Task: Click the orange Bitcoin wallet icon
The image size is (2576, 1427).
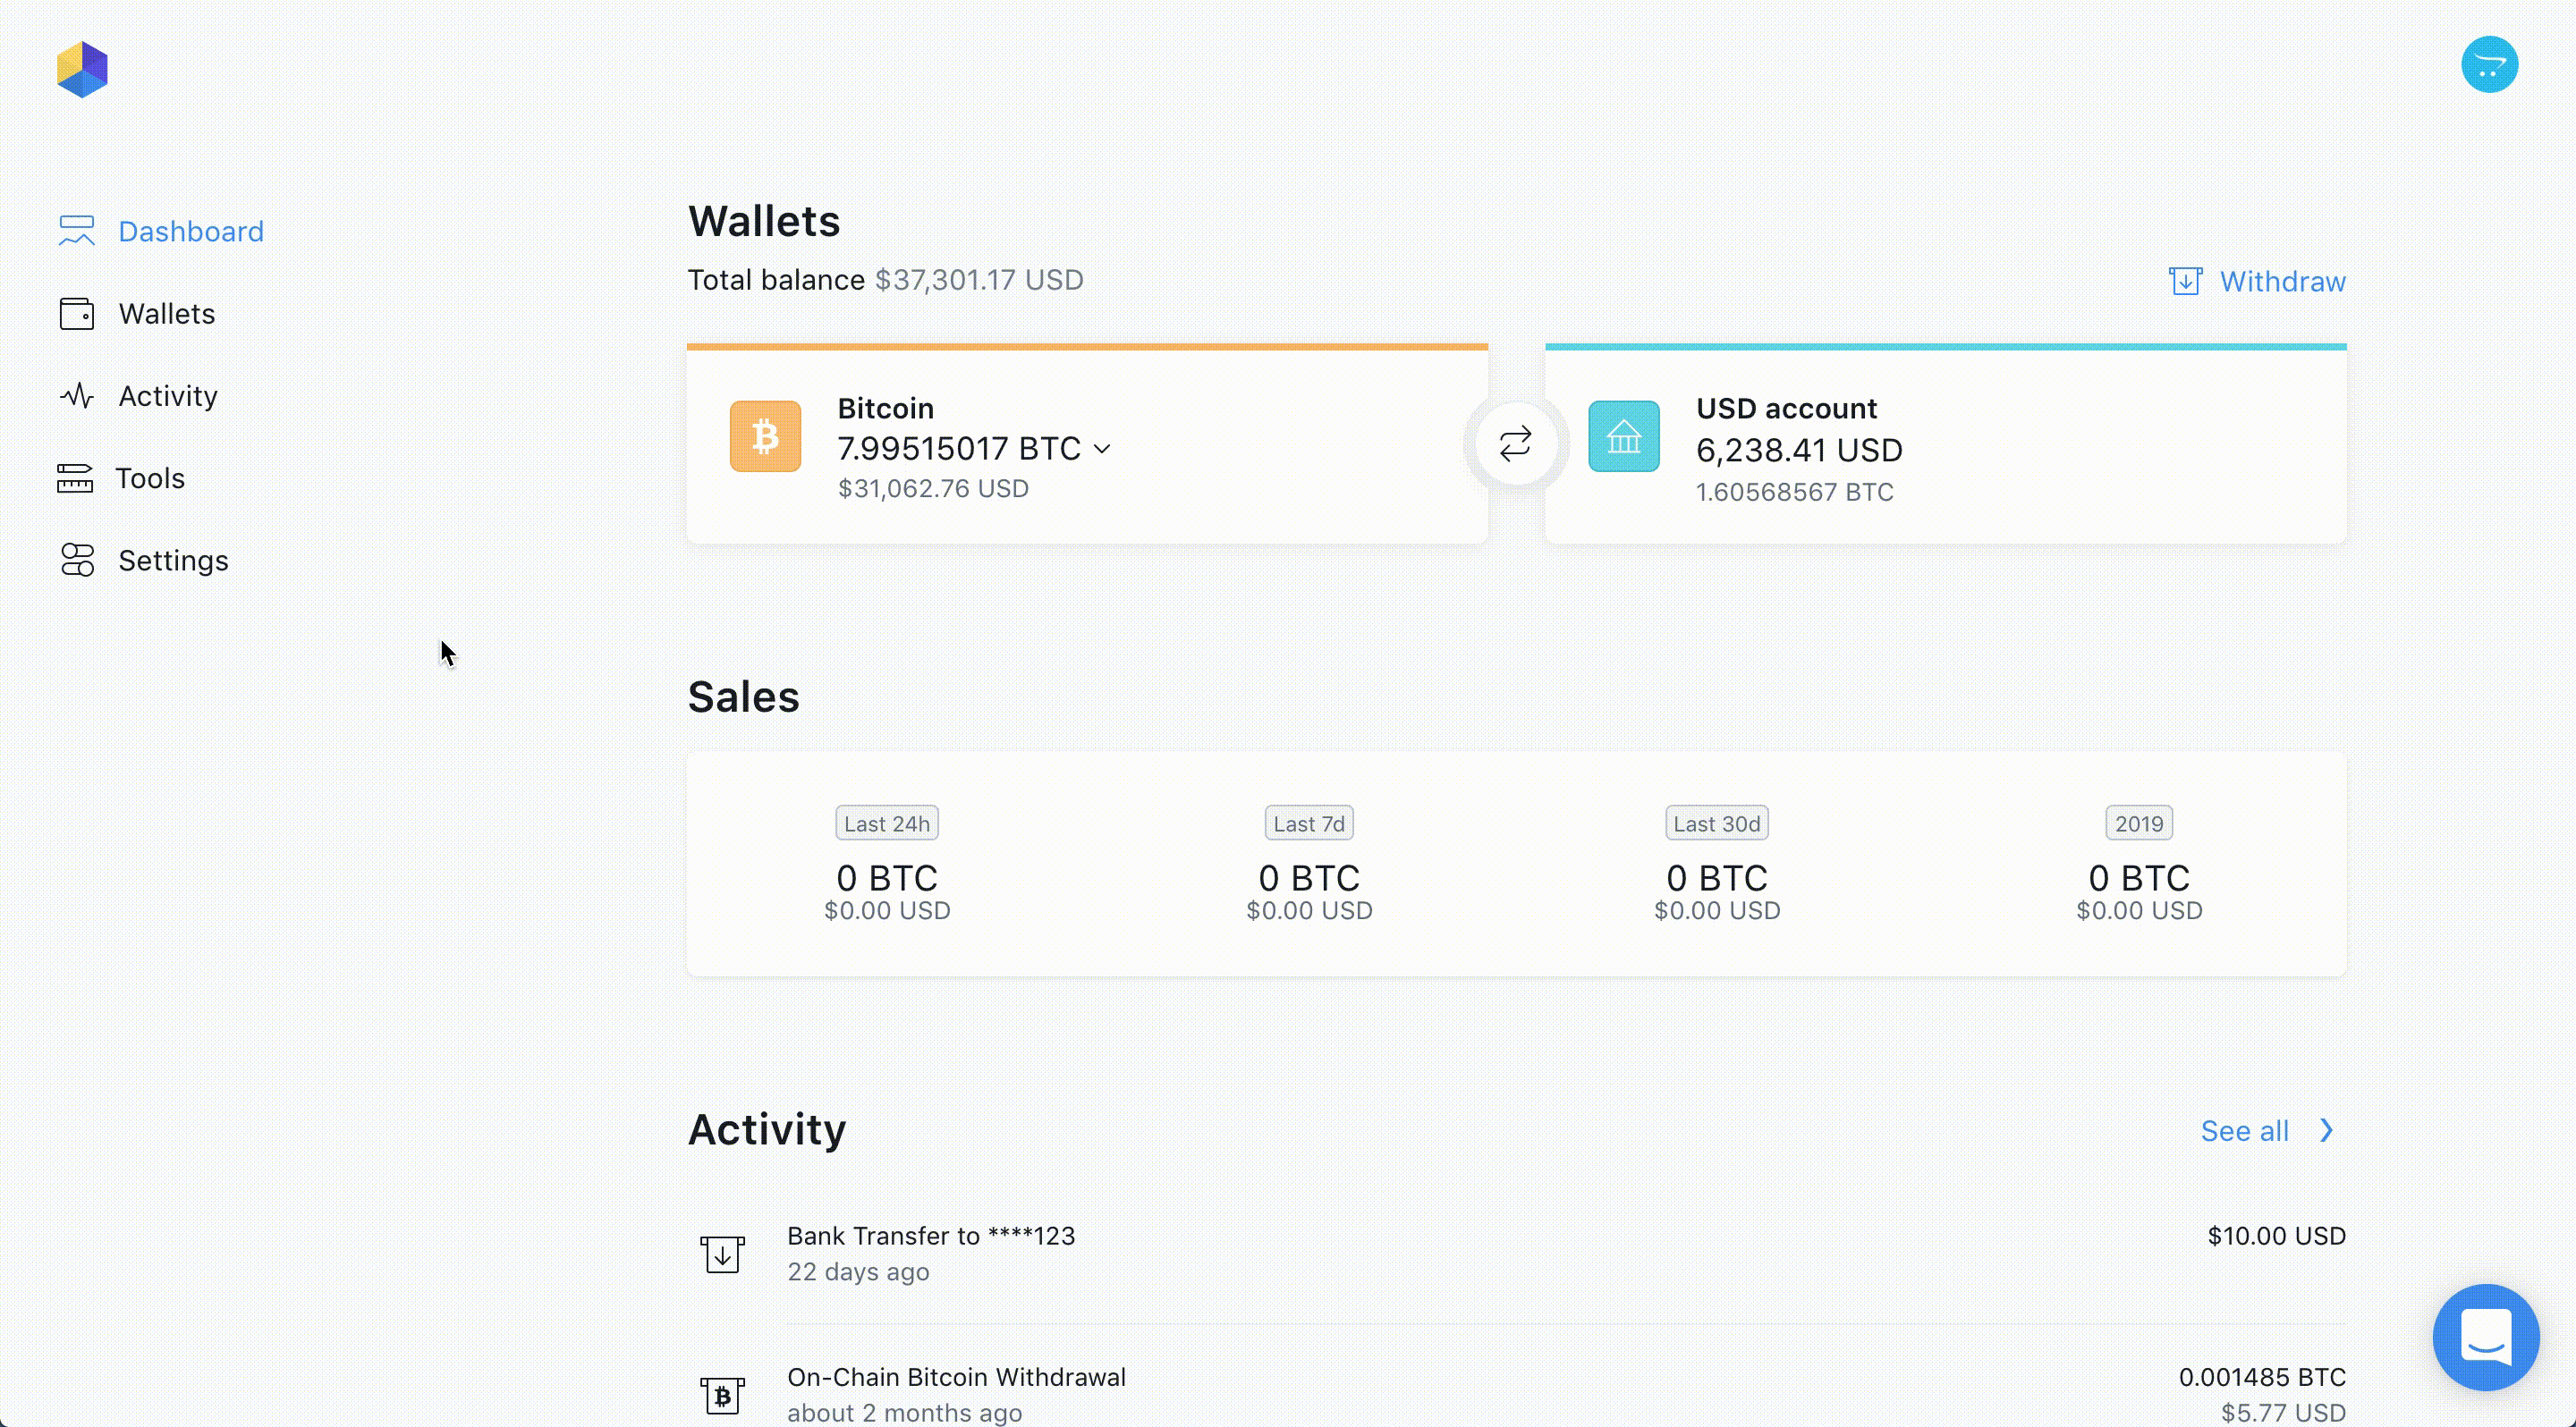Action: (x=765, y=436)
